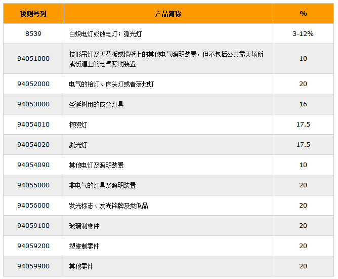The width and height of the screenshot is (338, 279).
Task: Click the 其他零件 product name
Action: (x=81, y=266)
